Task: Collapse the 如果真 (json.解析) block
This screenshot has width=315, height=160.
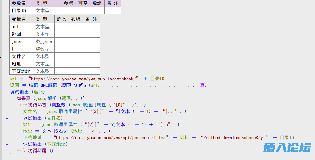Action: (12, 98)
